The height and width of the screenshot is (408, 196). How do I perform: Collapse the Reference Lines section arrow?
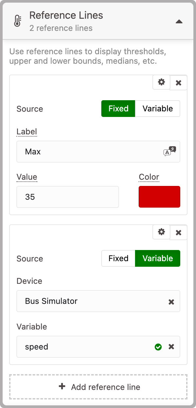(x=179, y=22)
